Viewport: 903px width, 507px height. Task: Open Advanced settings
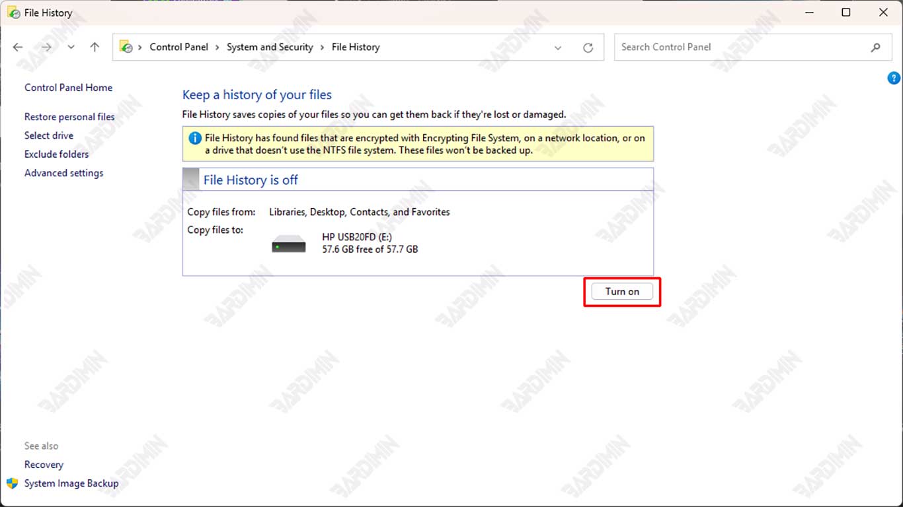63,173
